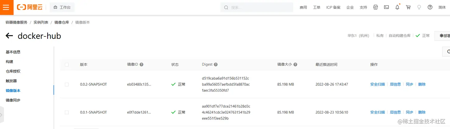Click the docker-hub repository title
Image resolution: width=450 pixels, height=129 pixels.
[39, 36]
